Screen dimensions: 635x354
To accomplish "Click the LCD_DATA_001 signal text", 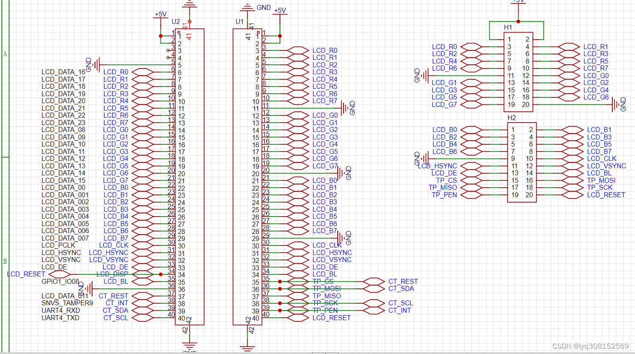I will click(x=65, y=195).
